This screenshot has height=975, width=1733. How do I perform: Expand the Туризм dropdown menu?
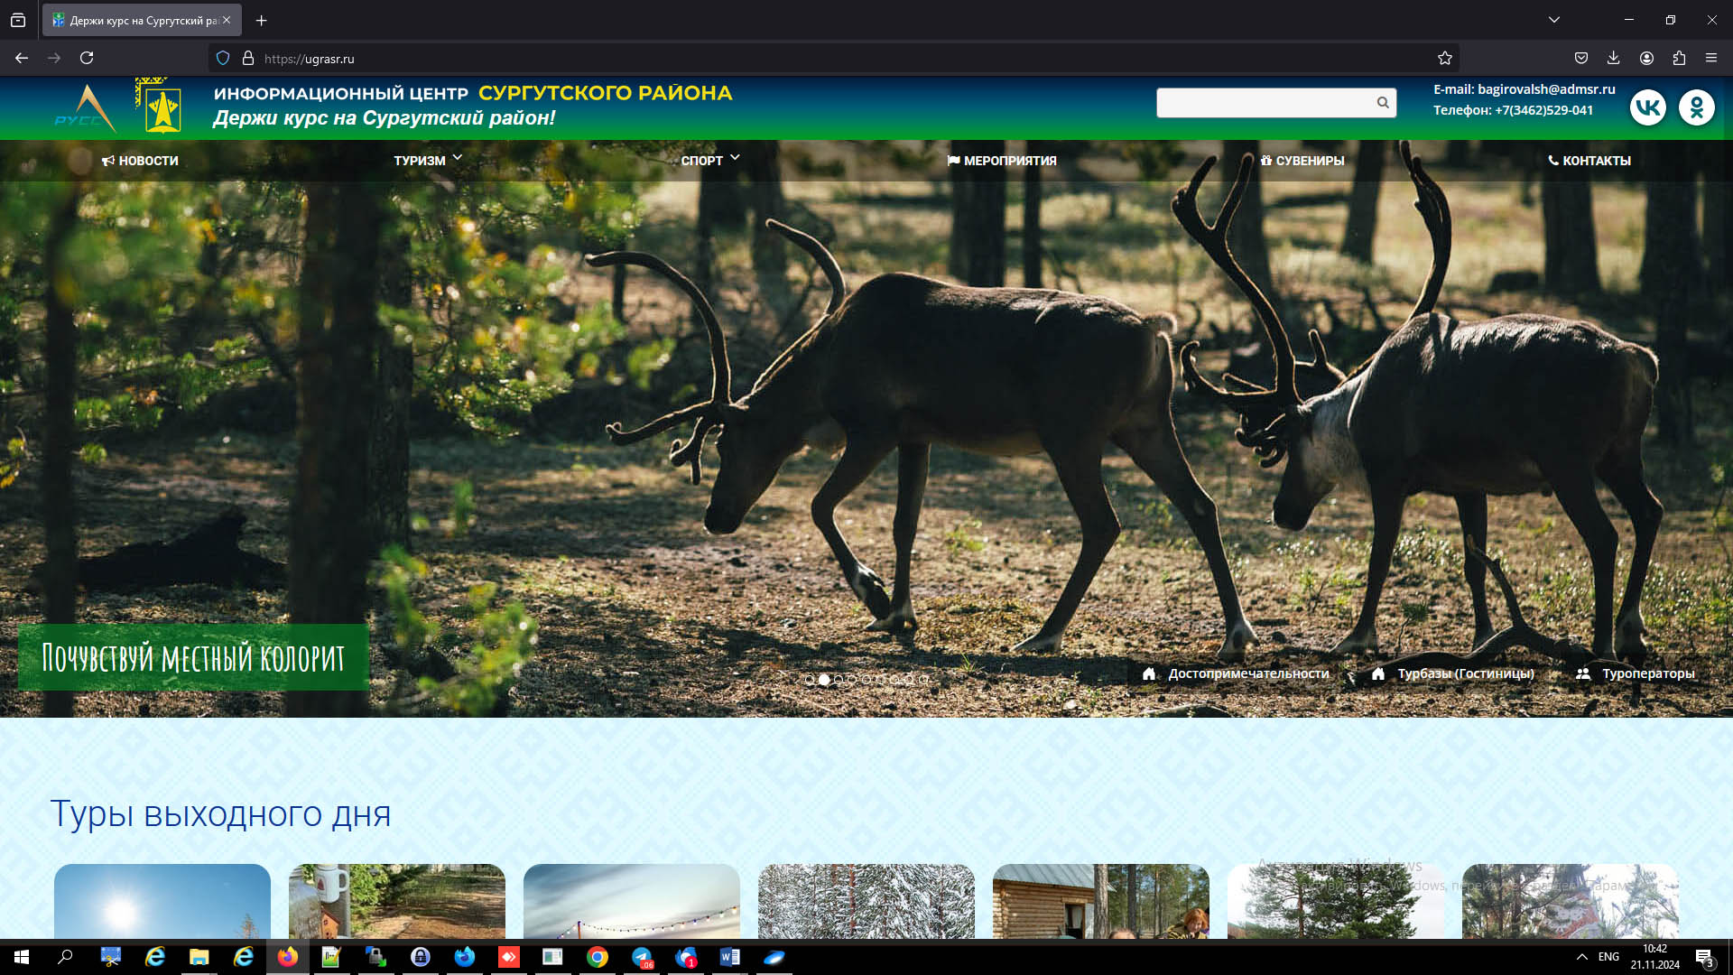(x=427, y=161)
